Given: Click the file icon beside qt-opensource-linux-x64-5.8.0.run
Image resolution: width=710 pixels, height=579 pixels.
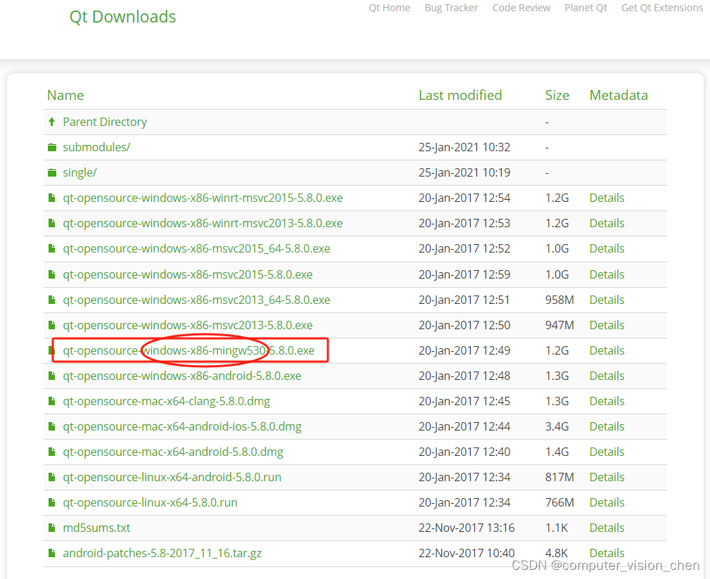Looking at the screenshot, I should pyautogui.click(x=52, y=502).
